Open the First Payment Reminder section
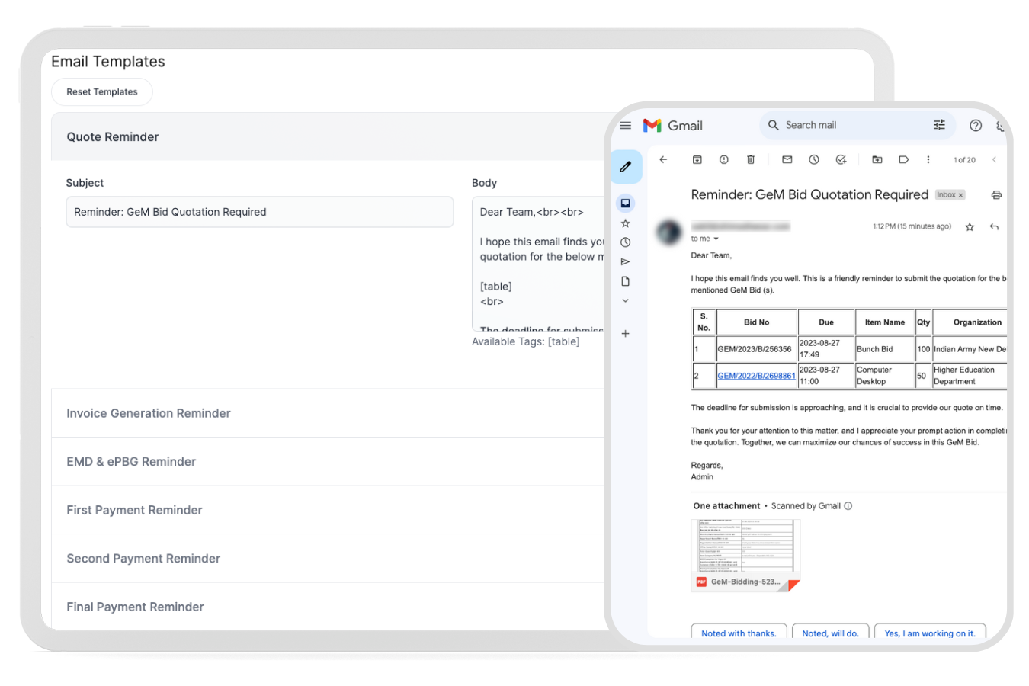 coord(134,510)
